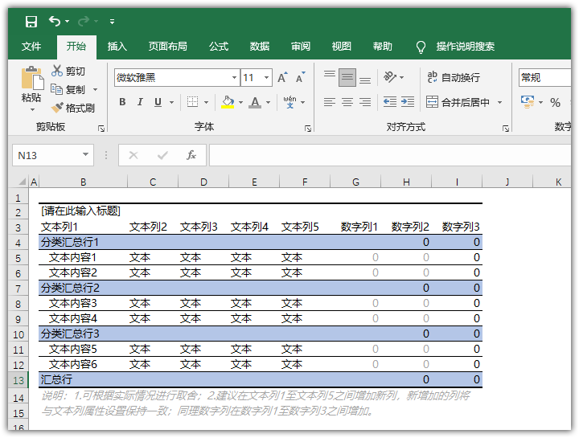The width and height of the screenshot is (579, 438).
Task: Expand the Paste options arrow under 粘贴
Action: click(32, 109)
